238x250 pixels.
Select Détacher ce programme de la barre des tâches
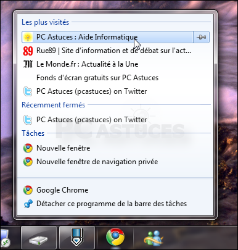[x=115, y=204]
